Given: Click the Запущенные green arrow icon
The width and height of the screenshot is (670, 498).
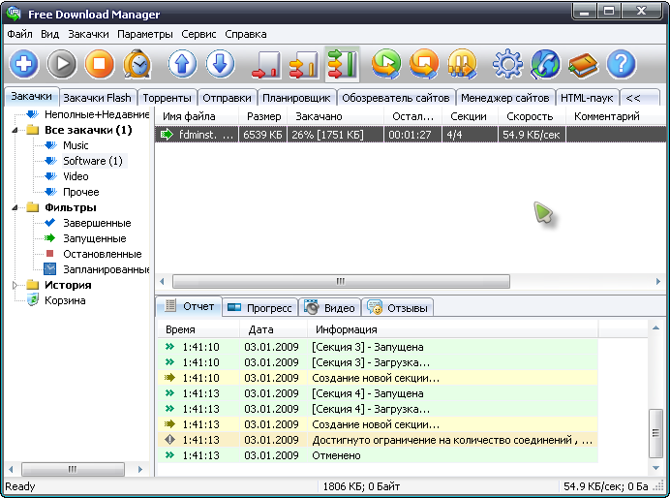Looking at the screenshot, I should coord(50,238).
